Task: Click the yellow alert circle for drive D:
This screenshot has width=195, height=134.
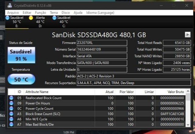Action: [31, 18]
